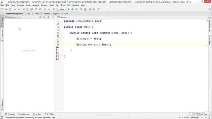Open Project Structure toolbar icon
The width and height of the screenshot is (212, 119).
tap(85, 9)
